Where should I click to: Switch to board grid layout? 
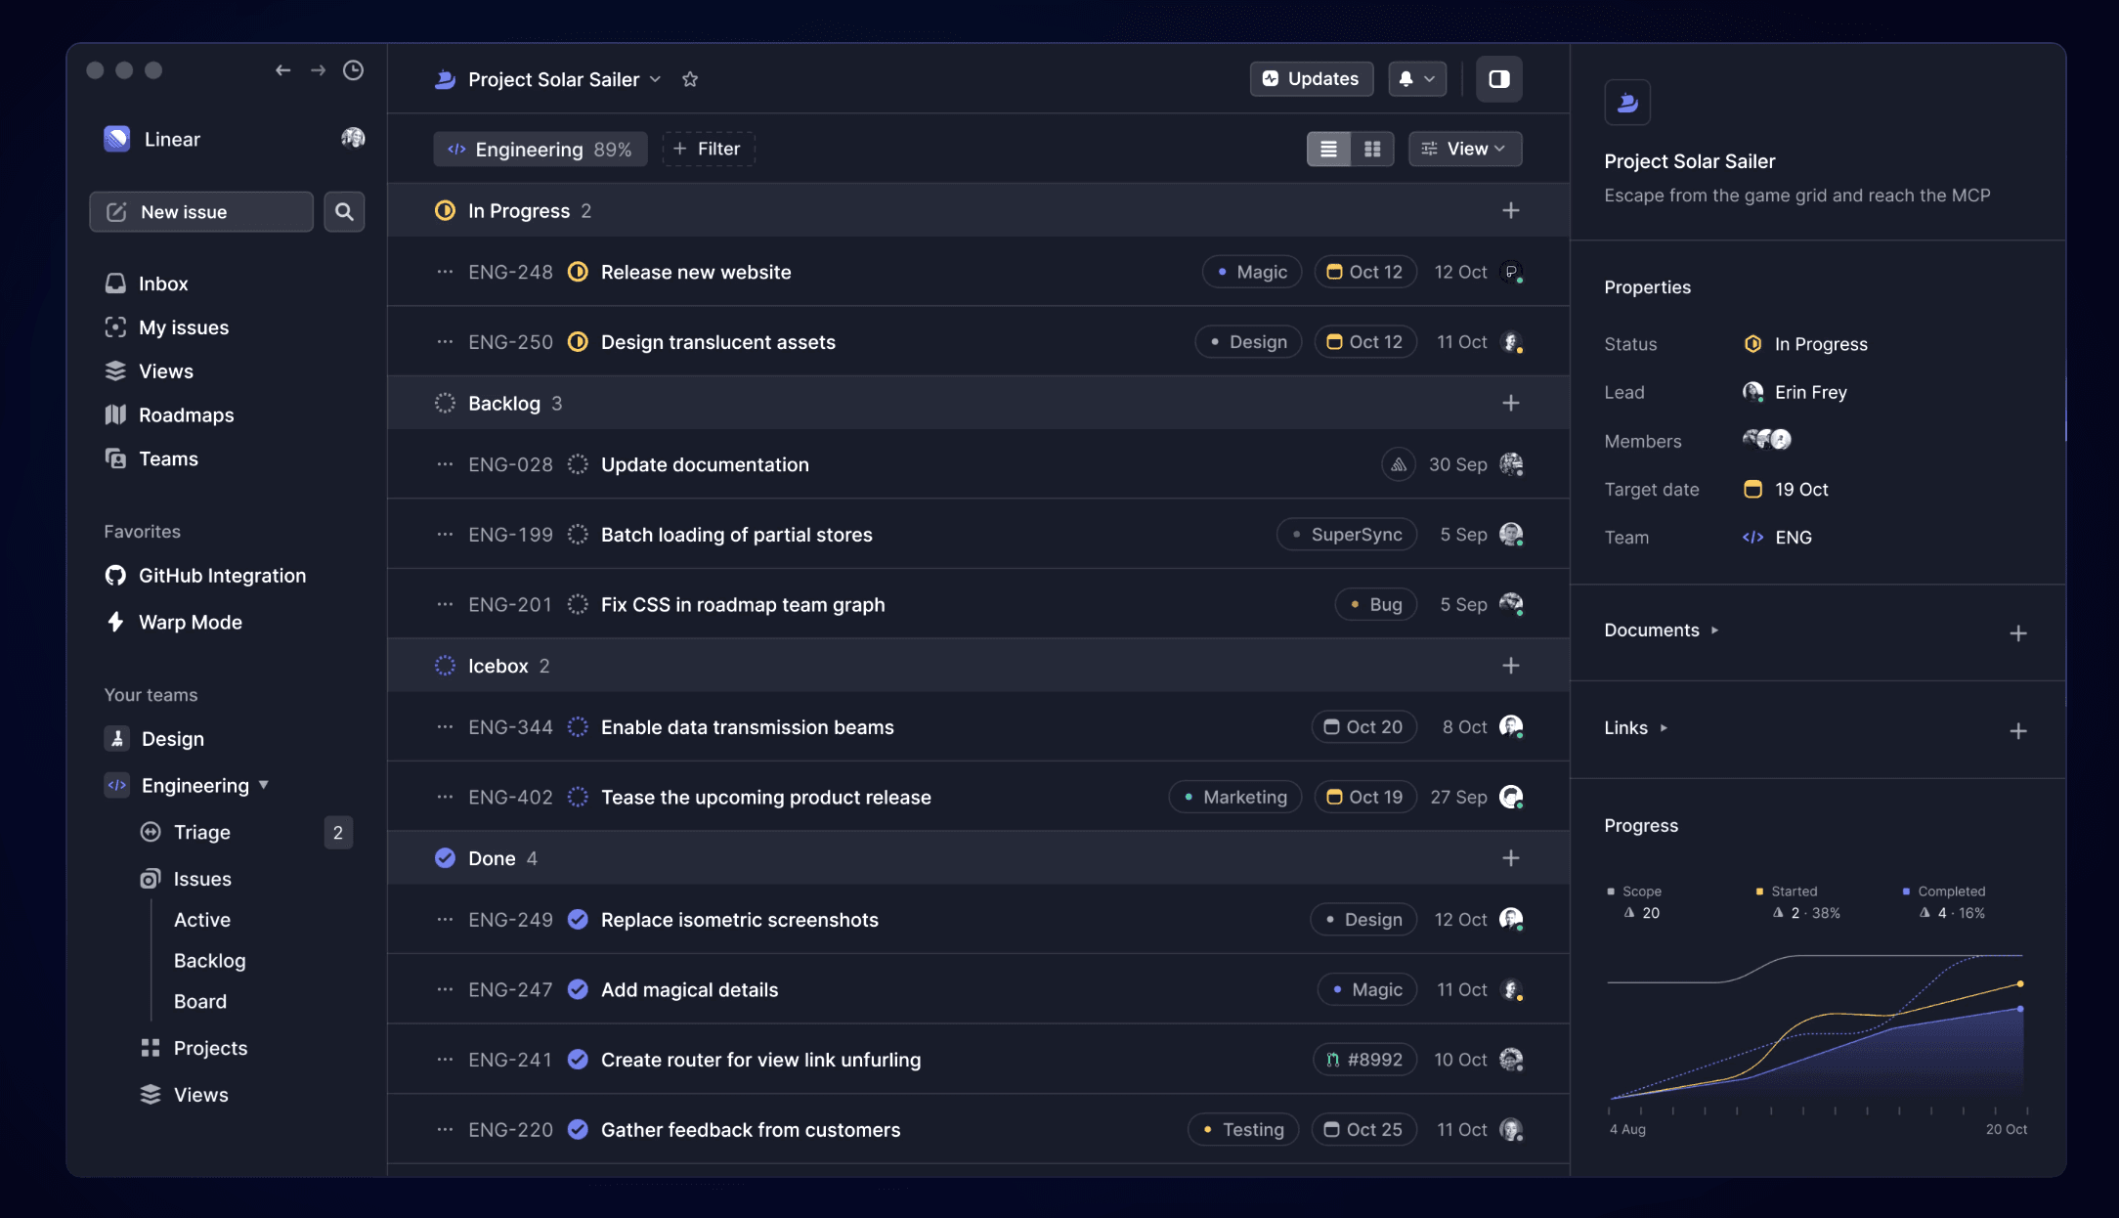1372,149
